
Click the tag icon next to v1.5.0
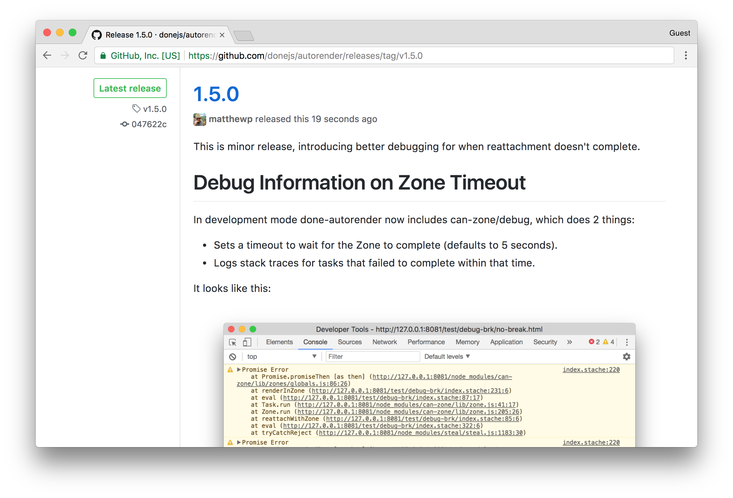click(x=136, y=109)
